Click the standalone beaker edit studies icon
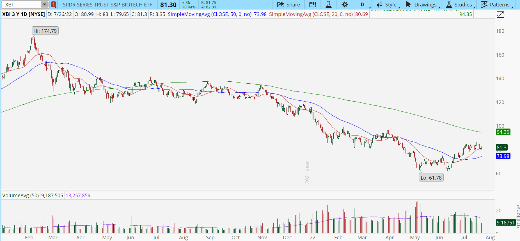 (329, 4)
